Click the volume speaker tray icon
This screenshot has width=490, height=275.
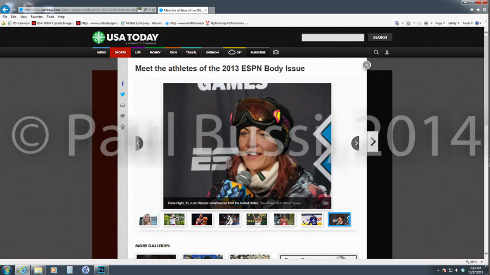457,270
